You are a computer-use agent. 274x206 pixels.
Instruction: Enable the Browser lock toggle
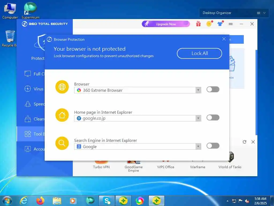pos(213,89)
